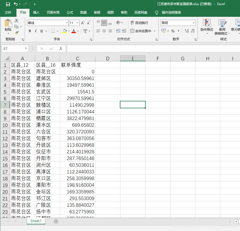Click the Save icon in quick access toolbar

8,4
